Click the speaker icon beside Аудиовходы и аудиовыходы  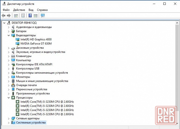click(13, 27)
